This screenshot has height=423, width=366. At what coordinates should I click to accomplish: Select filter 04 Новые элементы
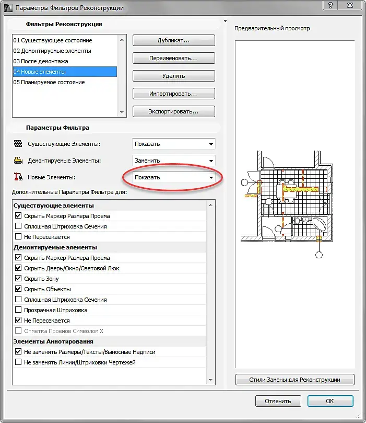65,72
